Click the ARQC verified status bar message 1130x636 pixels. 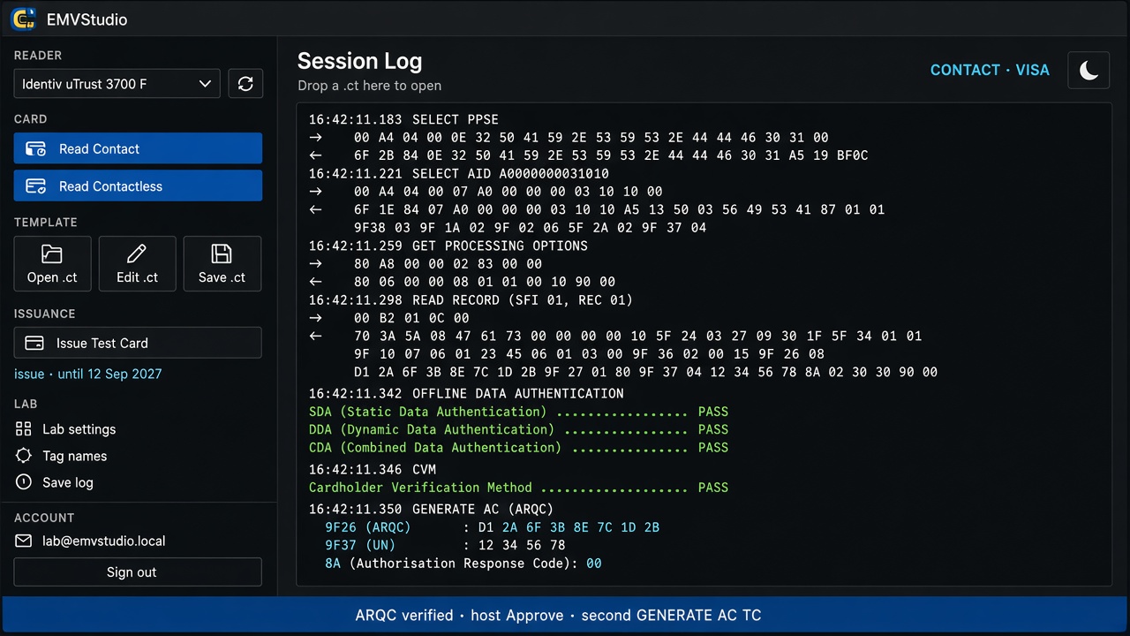tap(558, 615)
